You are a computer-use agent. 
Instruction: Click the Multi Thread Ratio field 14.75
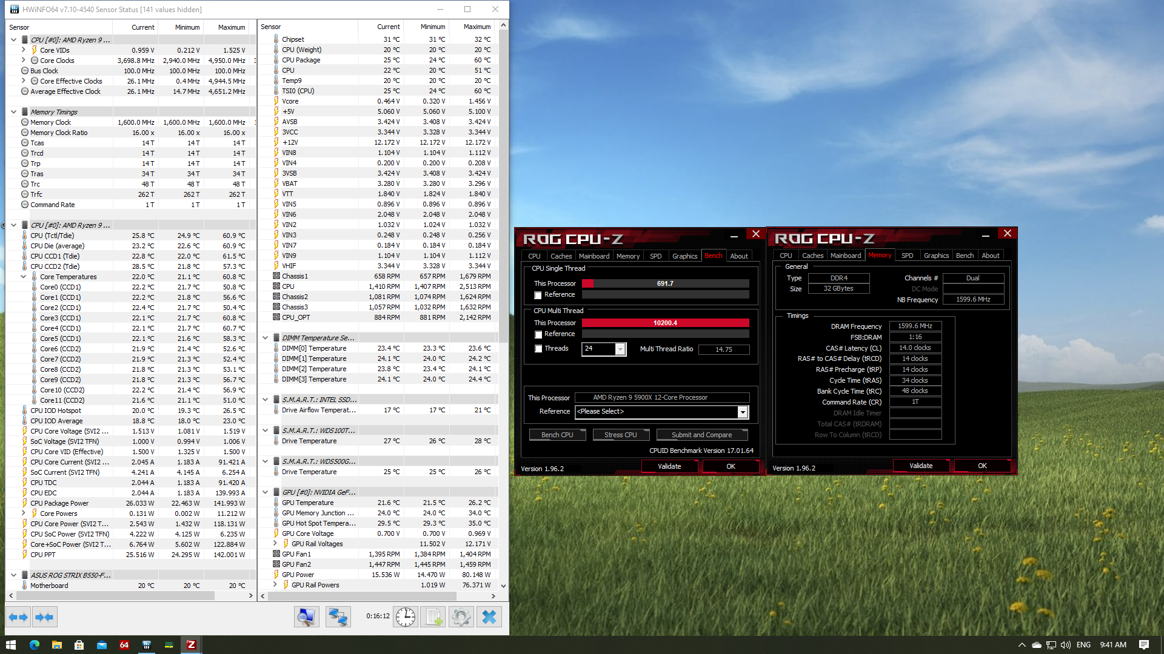pyautogui.click(x=724, y=349)
